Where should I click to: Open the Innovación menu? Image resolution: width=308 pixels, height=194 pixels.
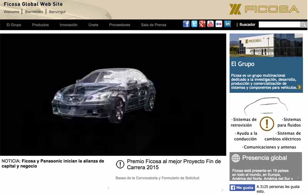69,25
